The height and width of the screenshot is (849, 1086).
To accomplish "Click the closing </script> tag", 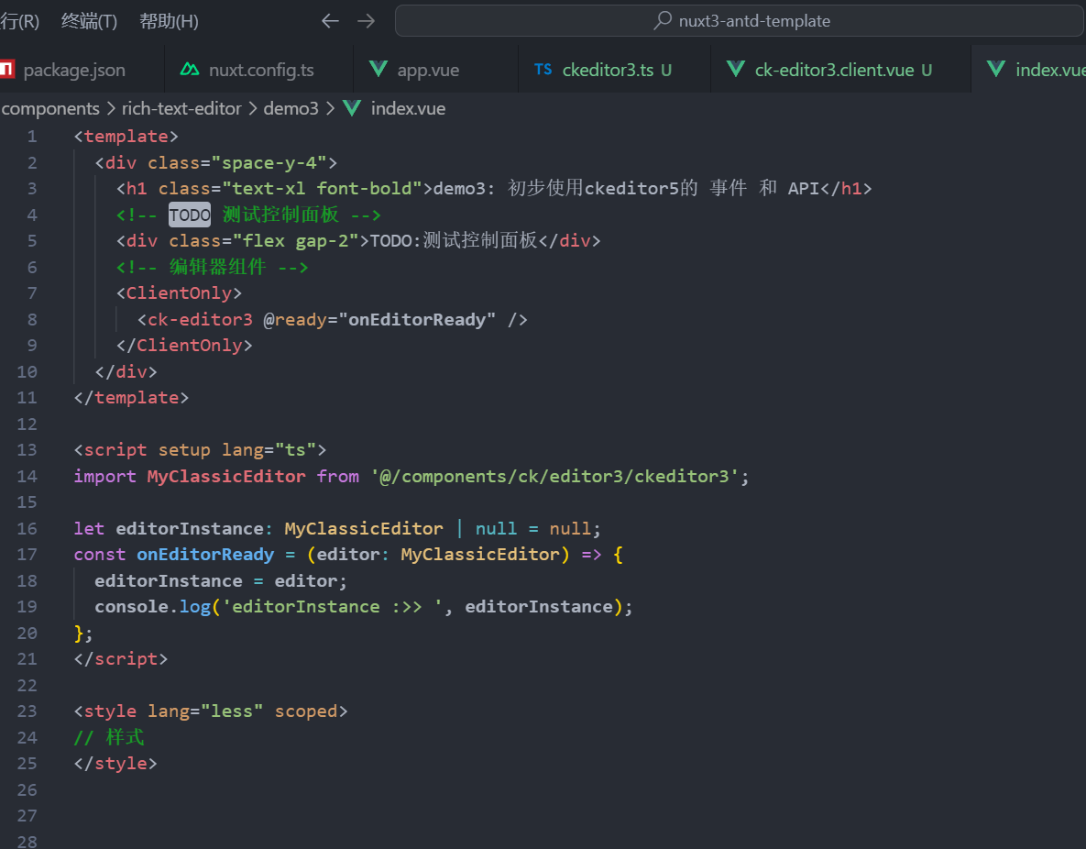I will click(121, 659).
